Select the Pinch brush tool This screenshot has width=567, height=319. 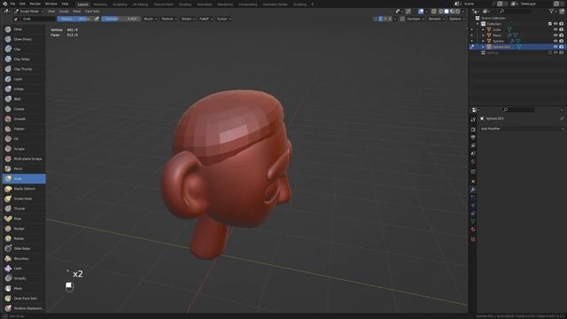coord(24,169)
